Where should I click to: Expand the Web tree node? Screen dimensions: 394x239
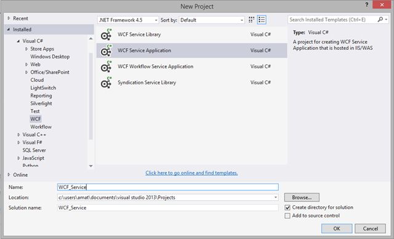(26, 64)
